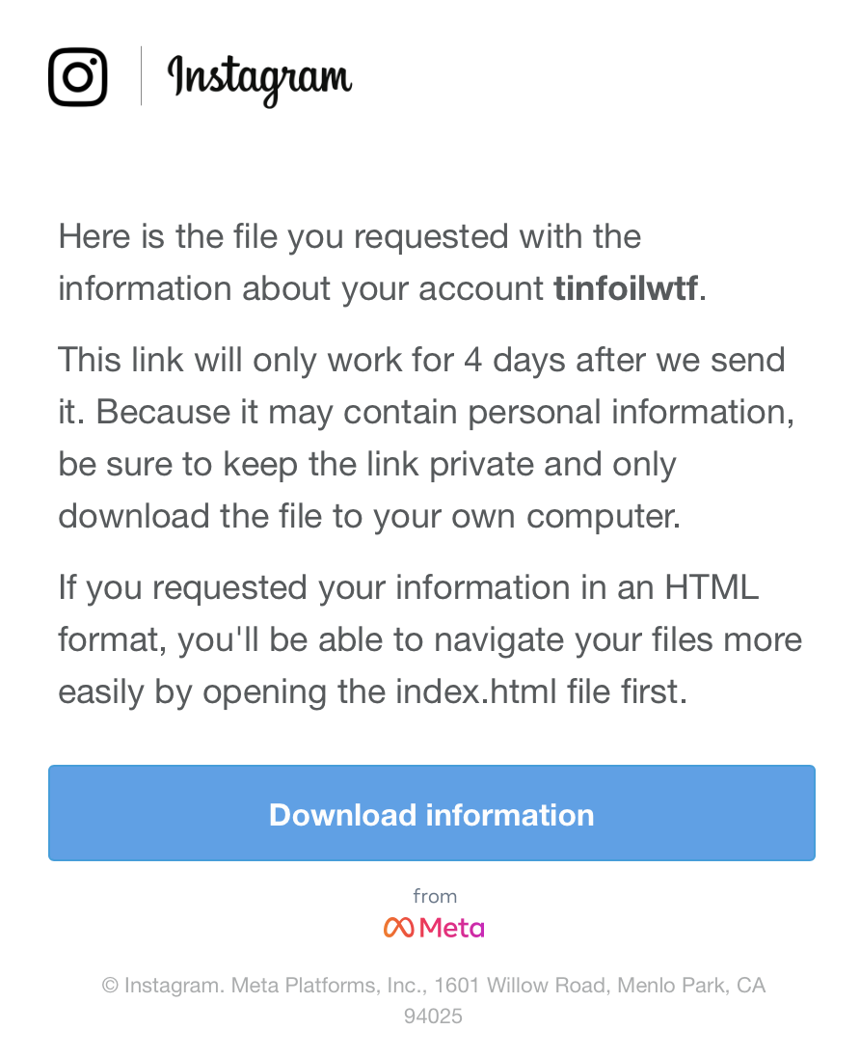The image size is (860, 1057).
Task: Select the Instagram wordmark logo
Action: 258,77
